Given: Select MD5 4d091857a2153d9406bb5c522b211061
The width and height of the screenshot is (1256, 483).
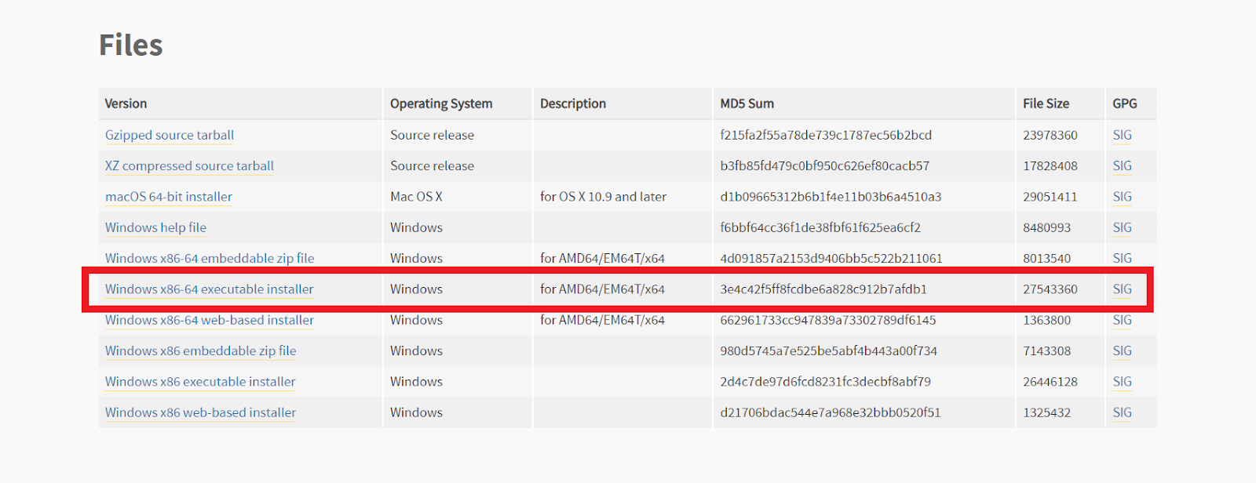Looking at the screenshot, I should [831, 258].
